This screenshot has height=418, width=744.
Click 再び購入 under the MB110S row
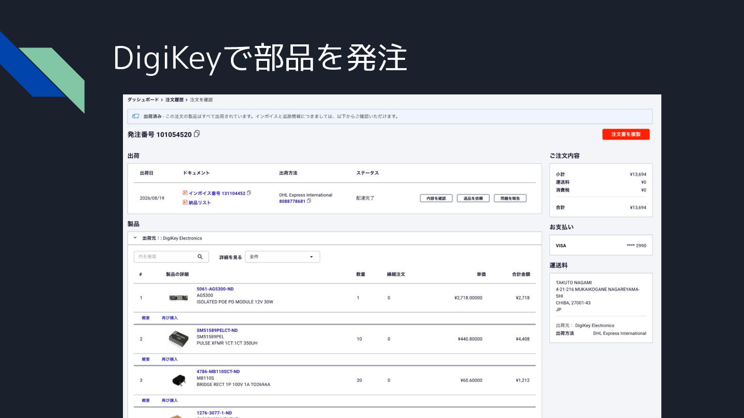169,400
